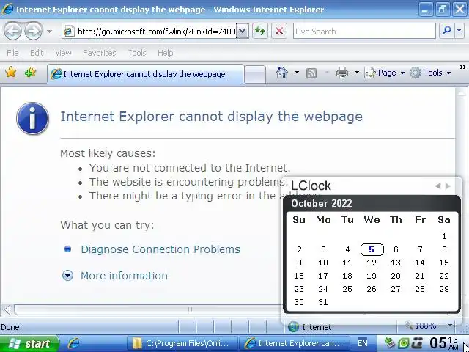Select highlighted day 5 in calendar

(x=372, y=249)
